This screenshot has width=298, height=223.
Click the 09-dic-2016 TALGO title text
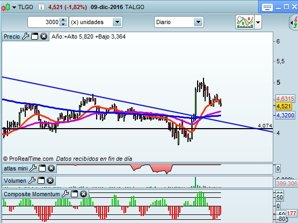point(118,7)
